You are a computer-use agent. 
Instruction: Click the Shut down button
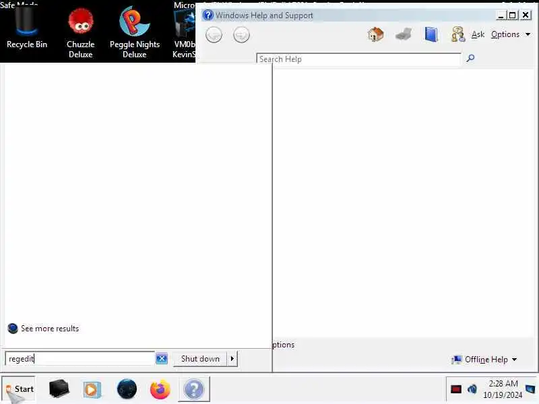tap(200, 359)
